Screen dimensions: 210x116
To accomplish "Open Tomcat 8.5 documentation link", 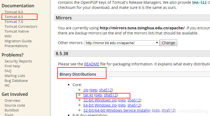I will click(14, 17).
